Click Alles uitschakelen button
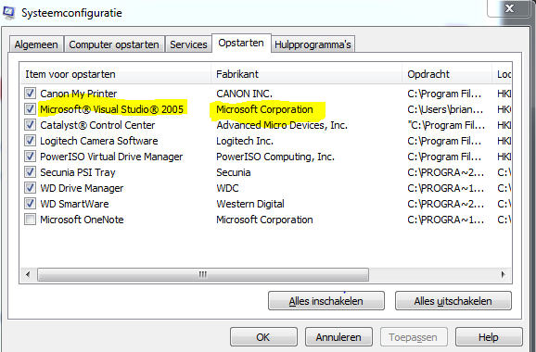536x352 pixels. click(453, 301)
